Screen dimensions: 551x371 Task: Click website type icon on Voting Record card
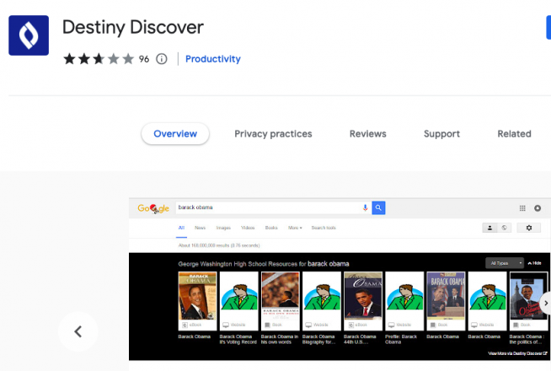[226, 325]
